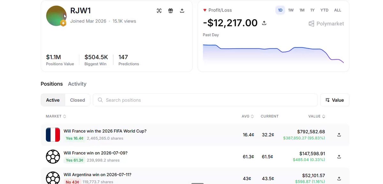
Task: Open "Will France win on 2026-07-09?" market
Action: pyautogui.click(x=95, y=153)
